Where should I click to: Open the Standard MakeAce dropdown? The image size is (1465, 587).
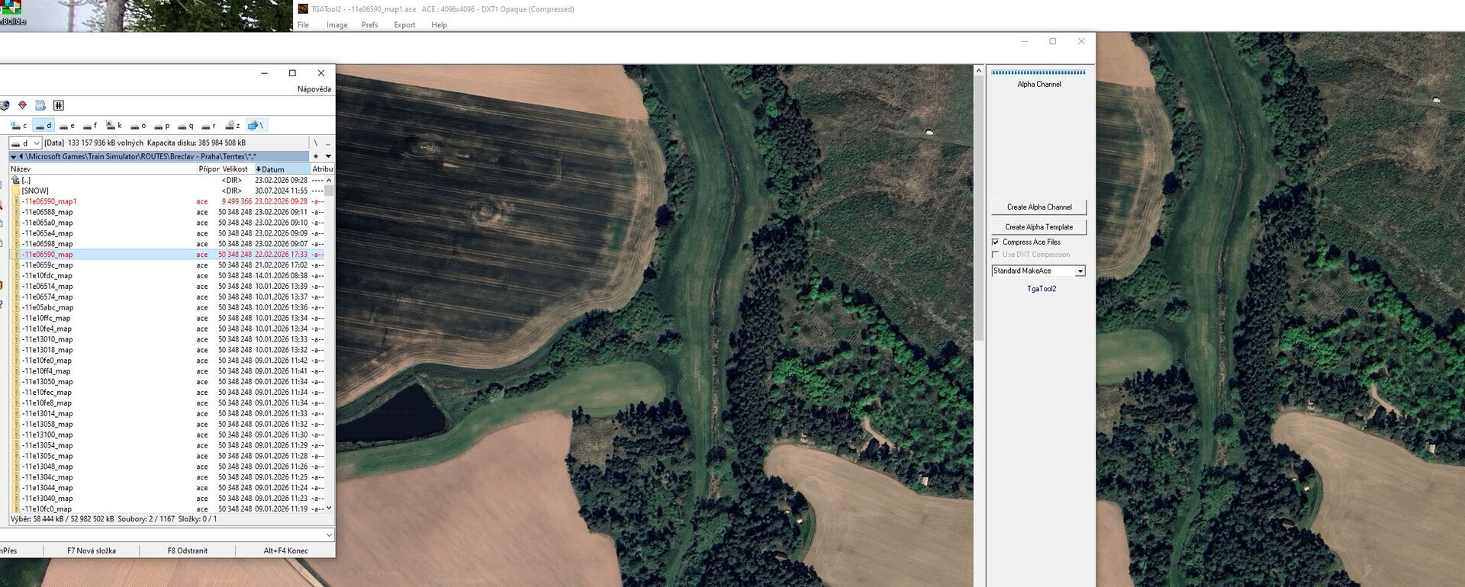pos(1080,271)
